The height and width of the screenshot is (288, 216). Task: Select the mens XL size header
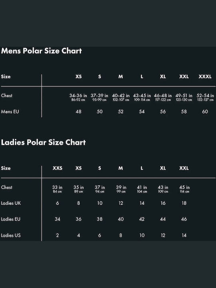(x=163, y=76)
